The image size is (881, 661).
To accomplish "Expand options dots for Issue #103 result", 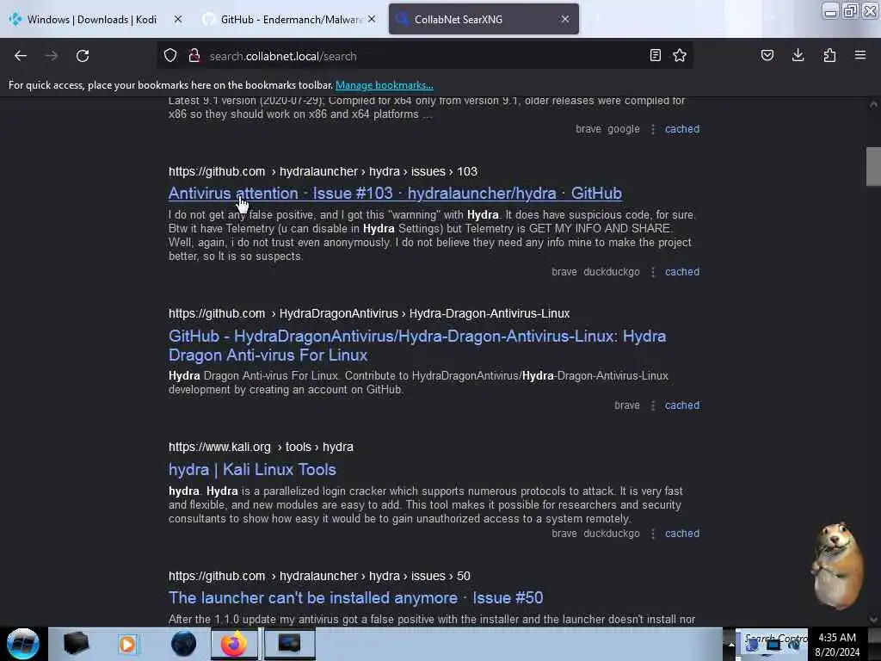I will point(653,272).
